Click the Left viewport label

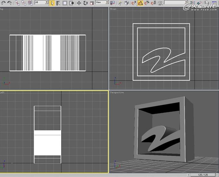coord(2,93)
